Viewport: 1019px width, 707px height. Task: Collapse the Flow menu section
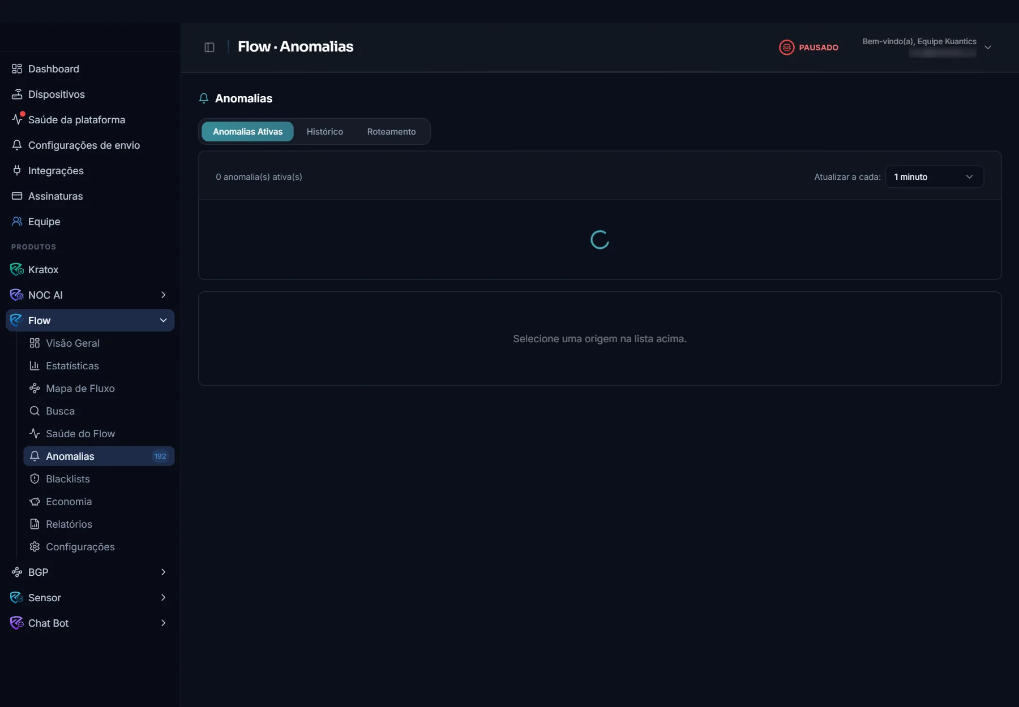163,320
